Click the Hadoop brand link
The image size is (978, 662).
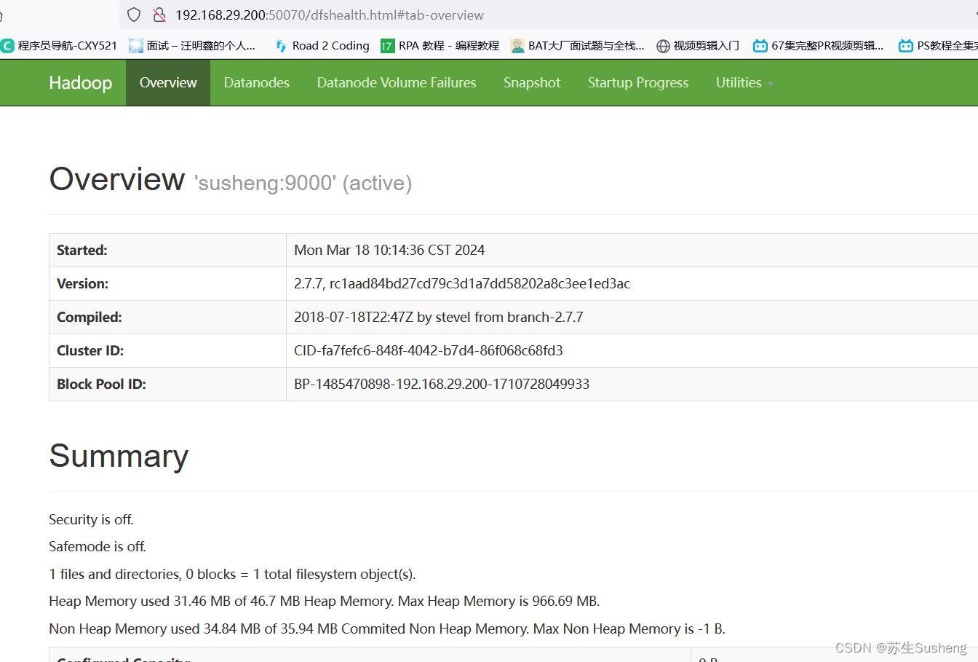click(81, 82)
